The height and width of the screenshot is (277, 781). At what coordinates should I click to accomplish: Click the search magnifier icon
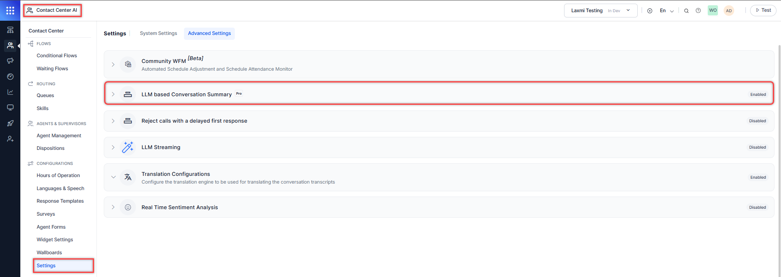[x=686, y=11]
